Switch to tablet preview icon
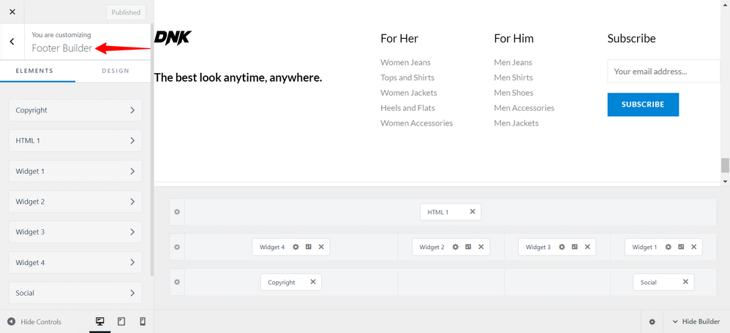 (x=121, y=321)
